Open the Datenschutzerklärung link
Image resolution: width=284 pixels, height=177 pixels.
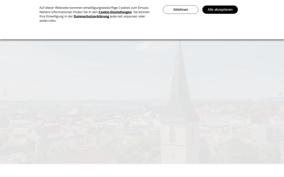coord(91,17)
